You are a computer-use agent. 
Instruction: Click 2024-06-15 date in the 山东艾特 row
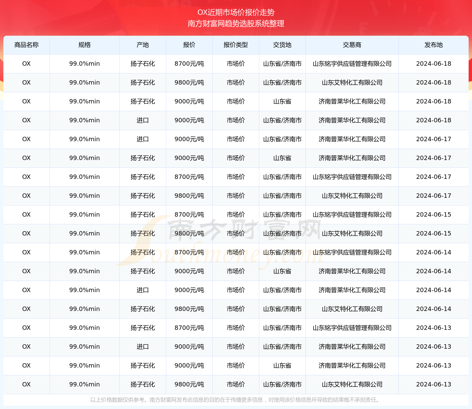pos(434,233)
